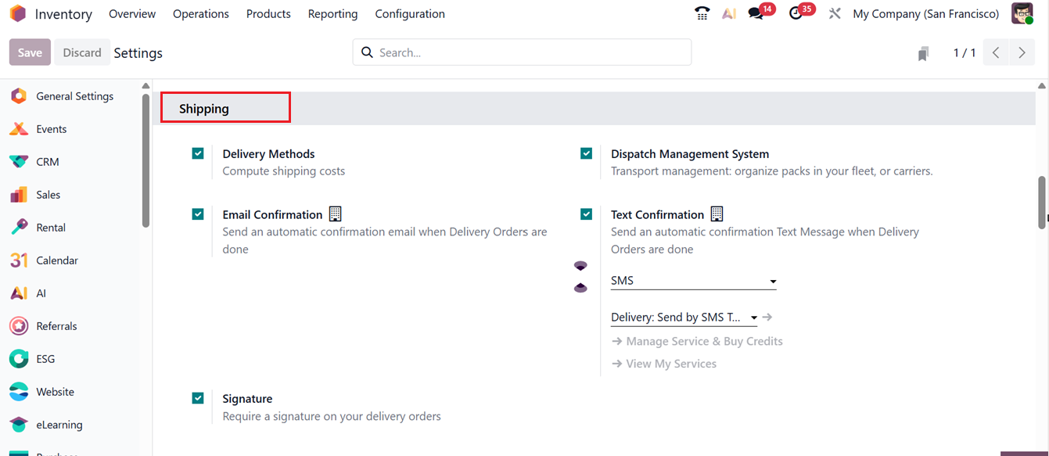Click the settings Search input field

[532, 52]
